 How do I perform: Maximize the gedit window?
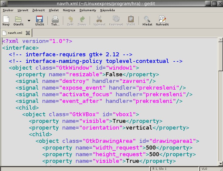click(214, 4)
